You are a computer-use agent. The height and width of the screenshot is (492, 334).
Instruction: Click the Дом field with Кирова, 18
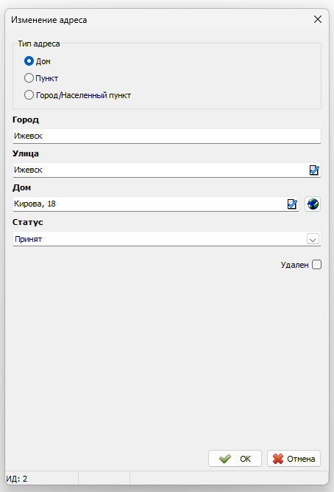[x=149, y=204]
